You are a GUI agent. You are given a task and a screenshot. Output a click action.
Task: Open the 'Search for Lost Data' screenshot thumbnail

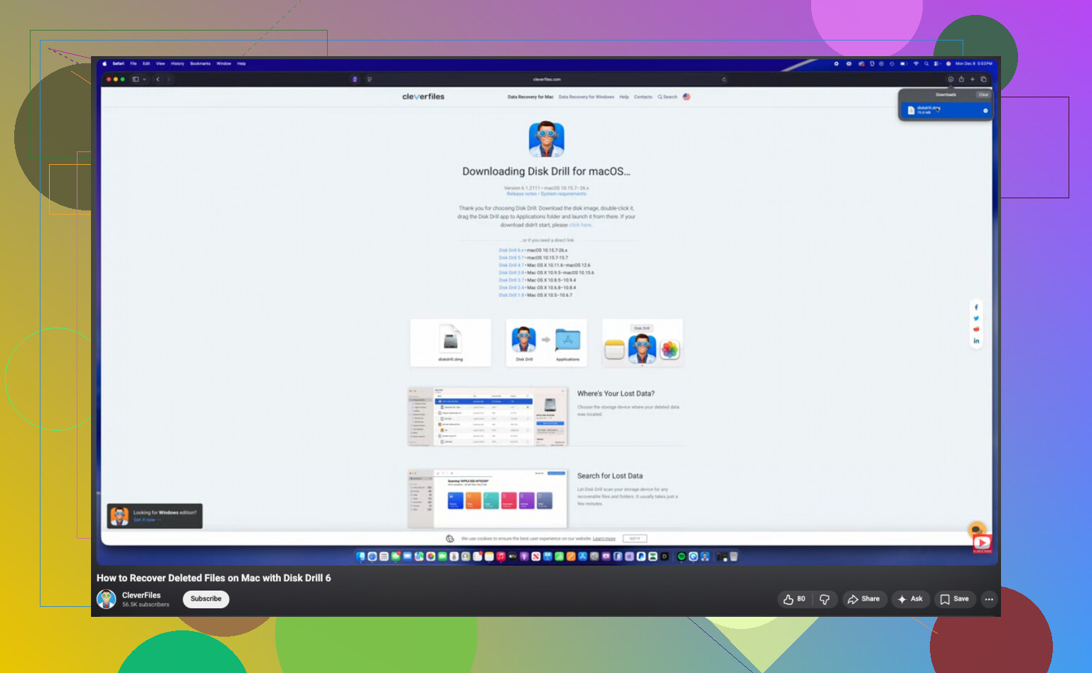pos(488,498)
